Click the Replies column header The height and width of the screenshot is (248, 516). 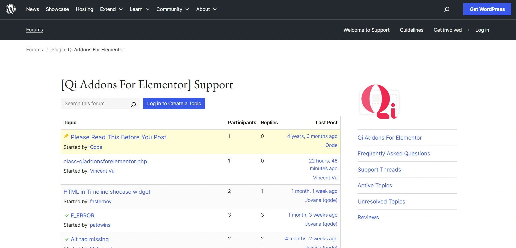269,123
